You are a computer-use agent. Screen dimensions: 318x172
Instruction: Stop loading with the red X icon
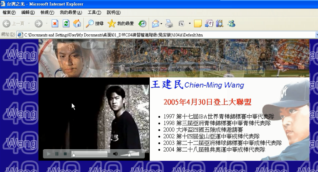point(55,24)
